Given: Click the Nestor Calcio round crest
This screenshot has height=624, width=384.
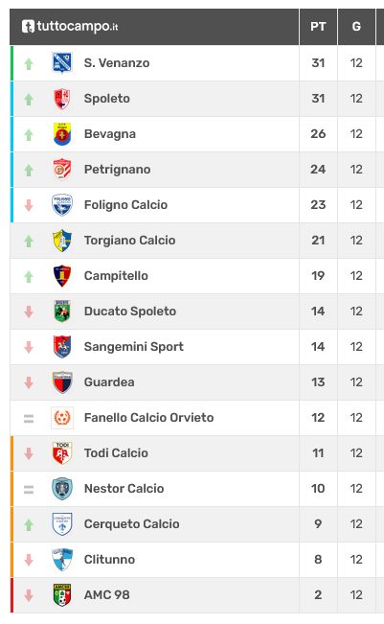Looking at the screenshot, I should pos(62,489).
